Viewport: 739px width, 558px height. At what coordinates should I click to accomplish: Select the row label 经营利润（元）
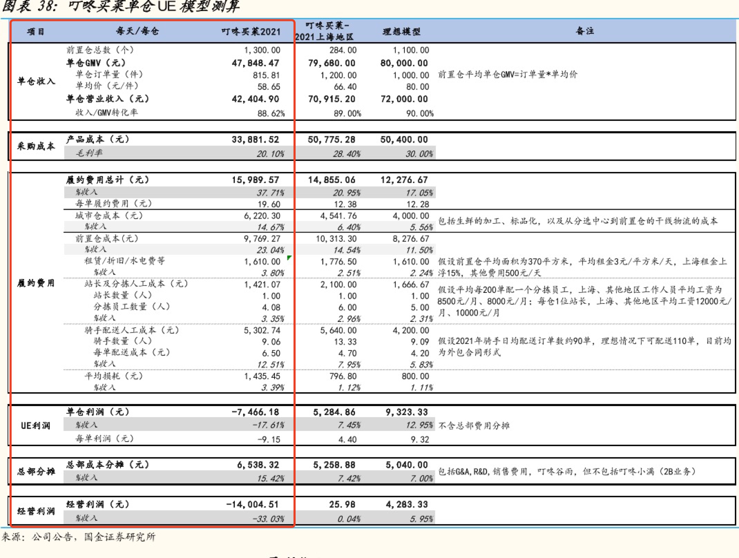click(97, 504)
